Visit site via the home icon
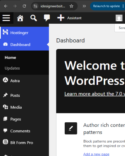The width and height of the screenshot is (125, 156). [x=20, y=18]
